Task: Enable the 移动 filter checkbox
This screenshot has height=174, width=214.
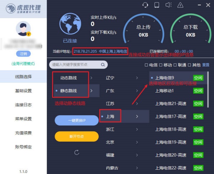Action: point(160,65)
